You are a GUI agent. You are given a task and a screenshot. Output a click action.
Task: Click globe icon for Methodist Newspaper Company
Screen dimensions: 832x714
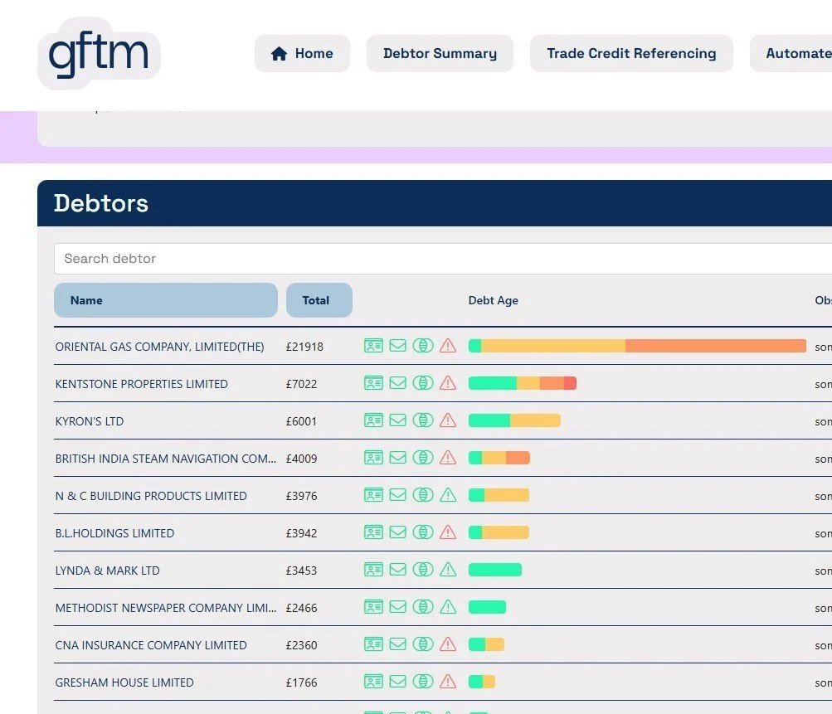point(423,607)
